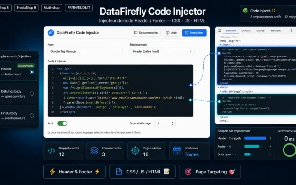Image resolution: width=296 pixels, height=185 pixels.
Task: Click the Header snippets blue progress bar
Action: pos(255,138)
